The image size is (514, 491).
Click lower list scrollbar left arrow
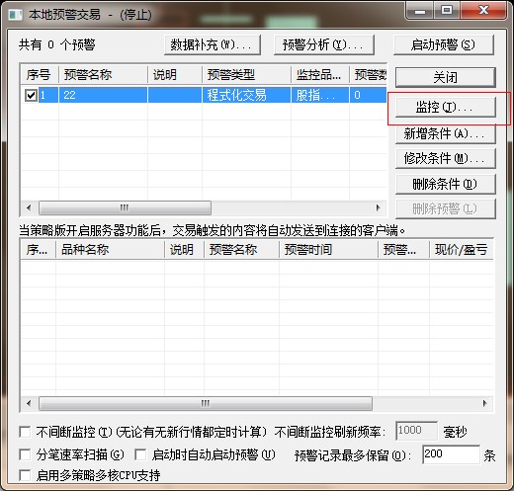(x=29, y=403)
